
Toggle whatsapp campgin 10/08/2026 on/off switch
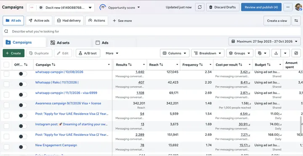tap(23, 74)
